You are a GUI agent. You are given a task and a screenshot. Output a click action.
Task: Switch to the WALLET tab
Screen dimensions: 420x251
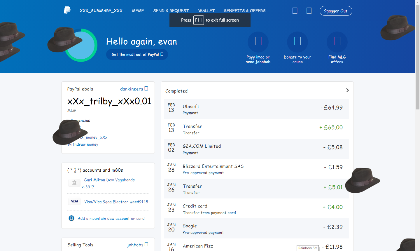206,11
